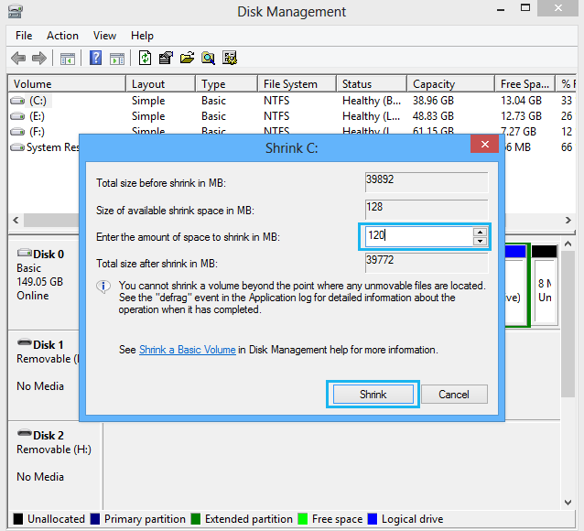Click the total size after shrink field
This screenshot has width=584, height=531.
coord(427,263)
